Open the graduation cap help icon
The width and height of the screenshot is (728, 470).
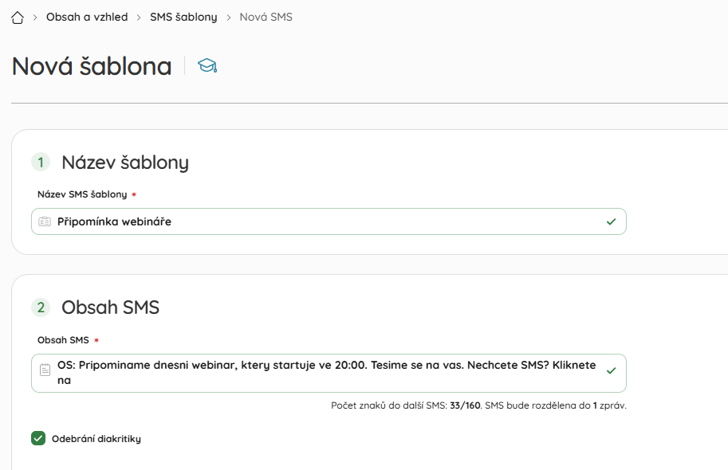[x=207, y=65]
